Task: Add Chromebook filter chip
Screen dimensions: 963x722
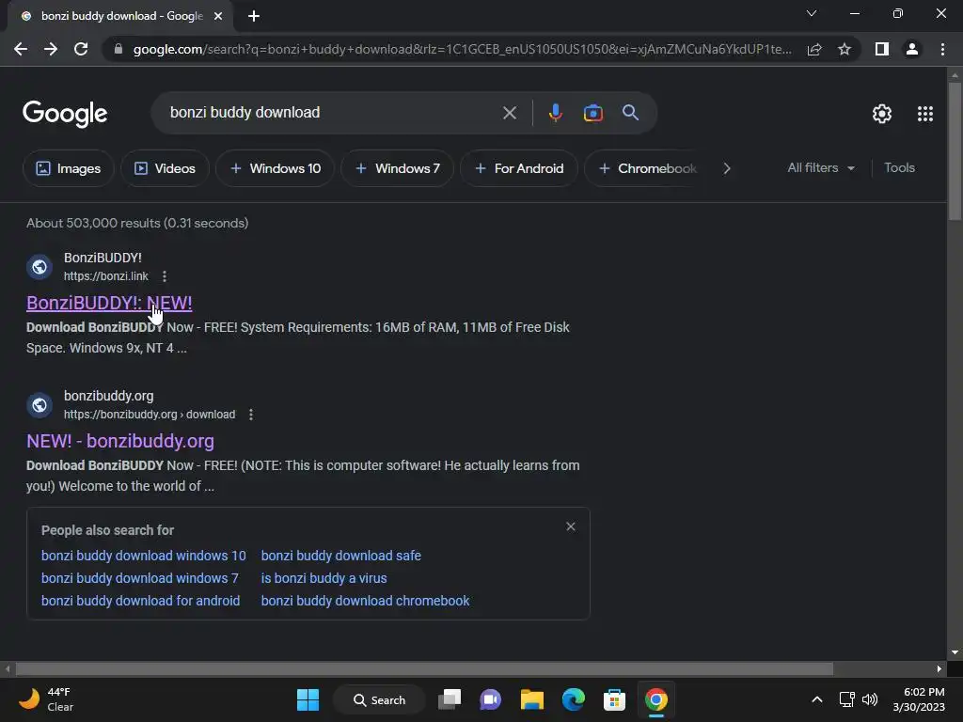Action: click(x=647, y=168)
